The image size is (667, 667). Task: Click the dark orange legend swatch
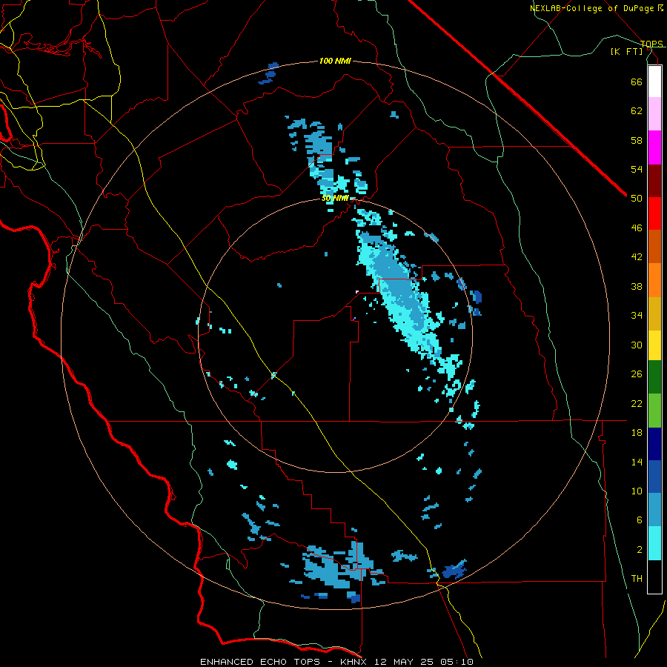pos(654,246)
